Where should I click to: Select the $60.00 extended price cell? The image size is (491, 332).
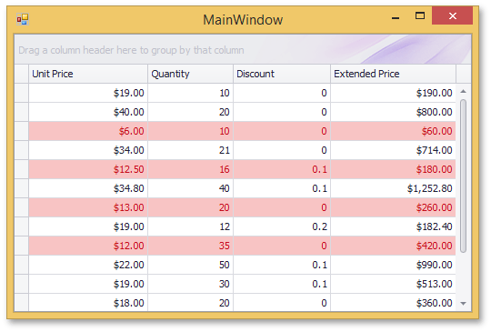[393, 131]
